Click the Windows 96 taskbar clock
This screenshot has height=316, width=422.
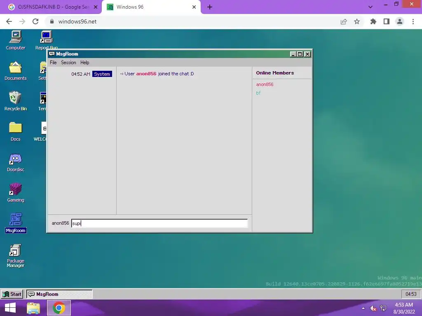tap(411, 294)
